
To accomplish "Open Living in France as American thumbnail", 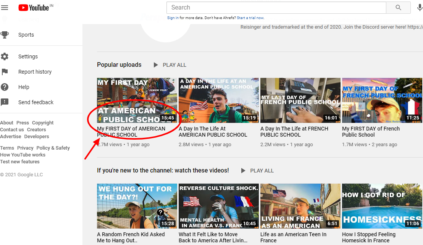I will click(x=300, y=206).
